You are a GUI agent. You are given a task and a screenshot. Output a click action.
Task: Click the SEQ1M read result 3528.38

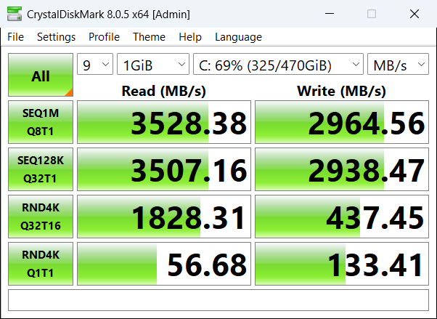[x=164, y=122]
